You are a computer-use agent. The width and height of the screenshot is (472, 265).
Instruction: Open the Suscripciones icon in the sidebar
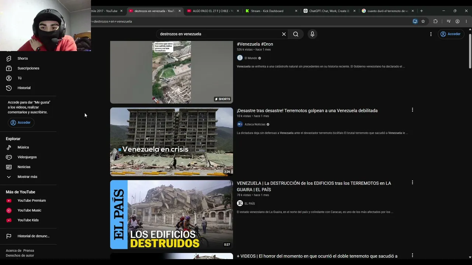[9, 68]
